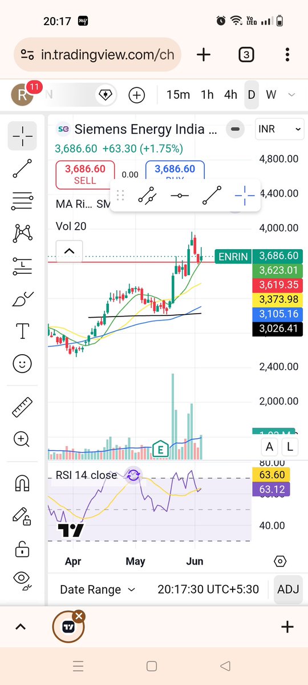Screen dimensions: 308x685
Task: Pick the diagonal line tool in popup
Action: pyautogui.click(x=212, y=195)
